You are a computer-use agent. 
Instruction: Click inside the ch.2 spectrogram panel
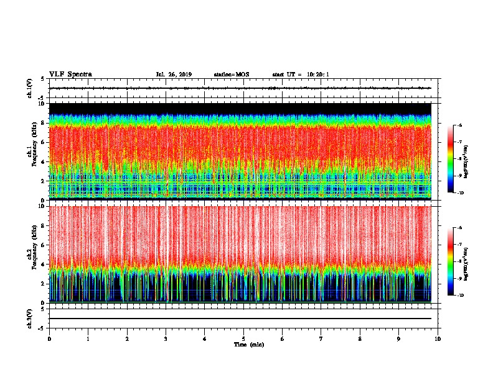pyautogui.click(x=240, y=254)
